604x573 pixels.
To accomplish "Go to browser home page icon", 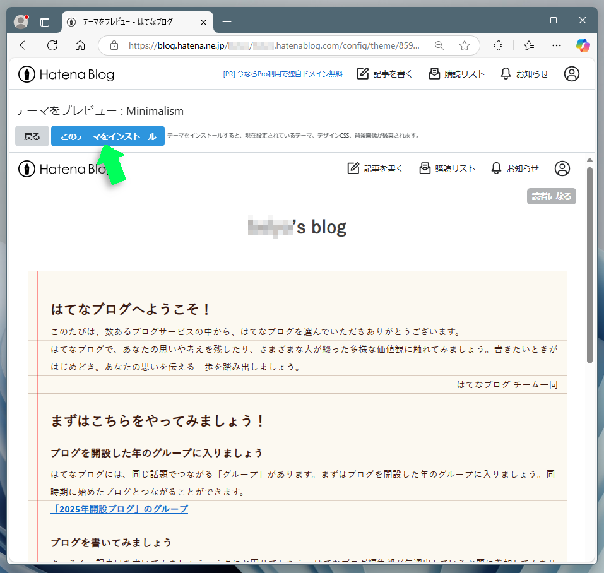I will pyautogui.click(x=80, y=45).
